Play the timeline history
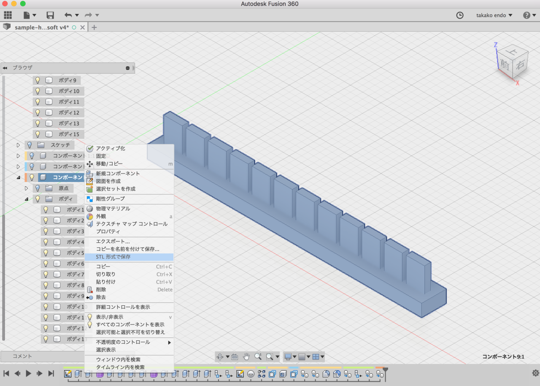540x386 pixels. (x=28, y=373)
